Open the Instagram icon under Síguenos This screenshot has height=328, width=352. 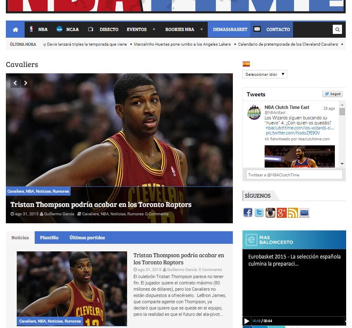270,213
